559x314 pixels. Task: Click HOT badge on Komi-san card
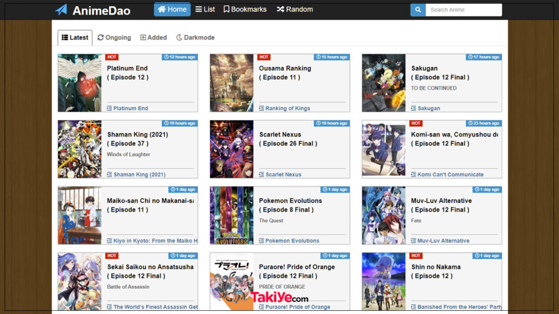tap(415, 123)
